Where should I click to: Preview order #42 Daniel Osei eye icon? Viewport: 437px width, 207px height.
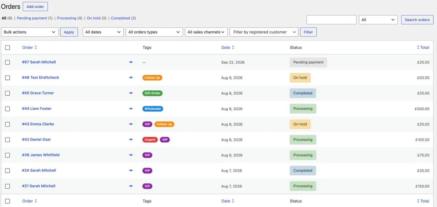[131, 140]
